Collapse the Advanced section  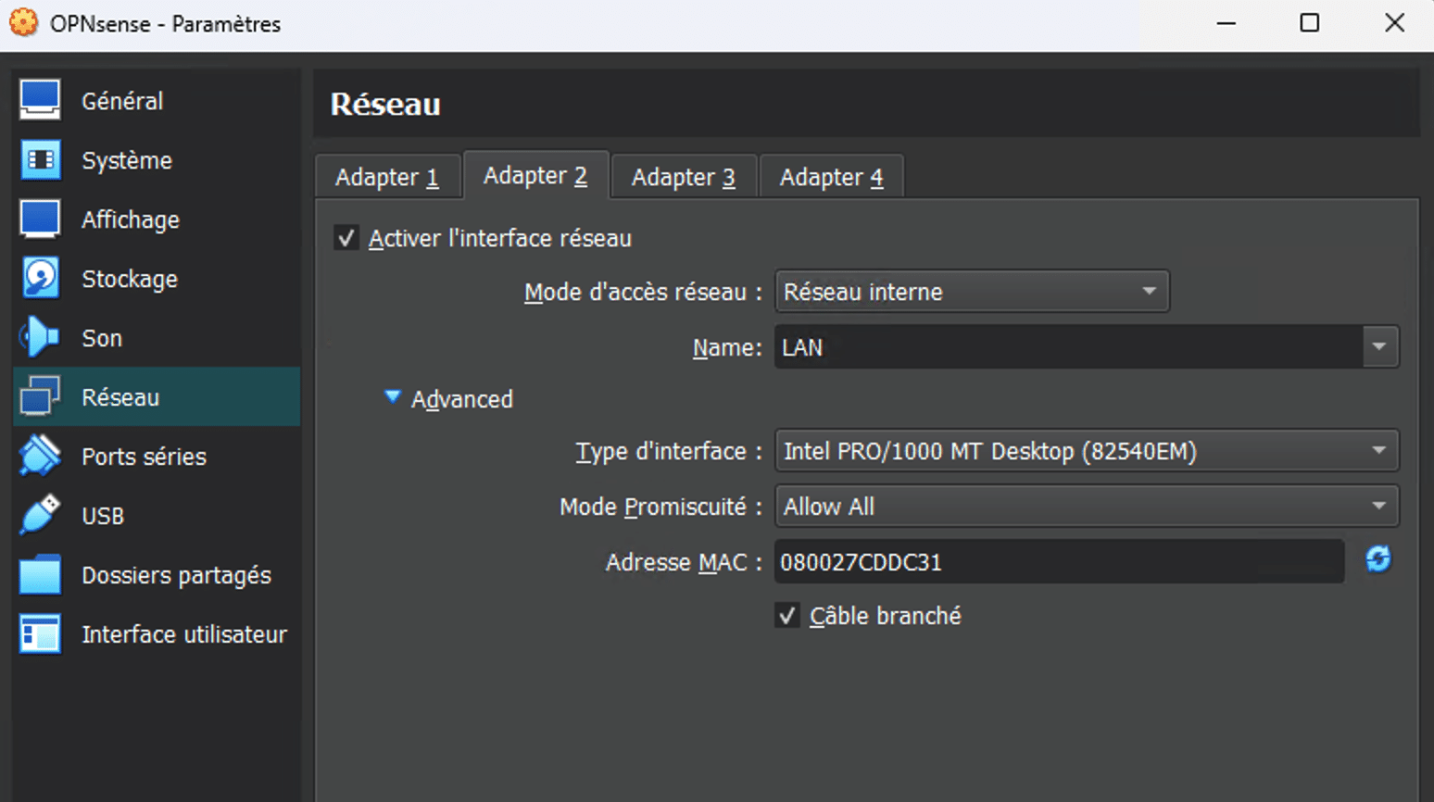(x=393, y=398)
